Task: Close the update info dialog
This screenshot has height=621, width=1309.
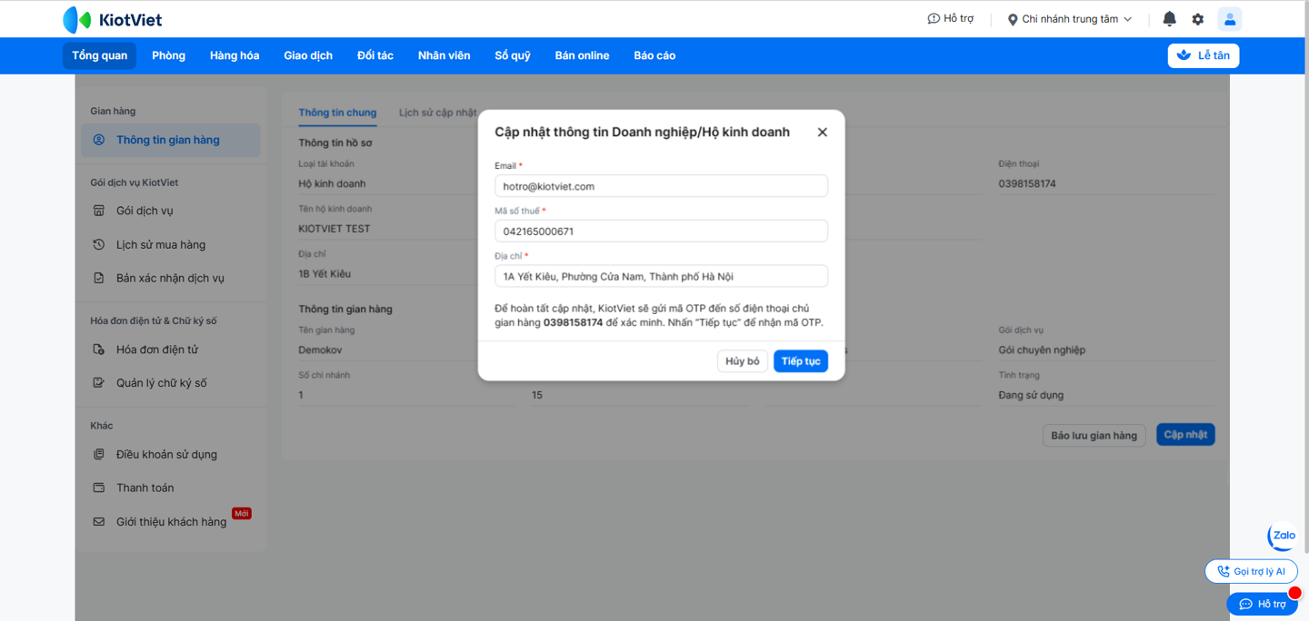Action: [822, 133]
